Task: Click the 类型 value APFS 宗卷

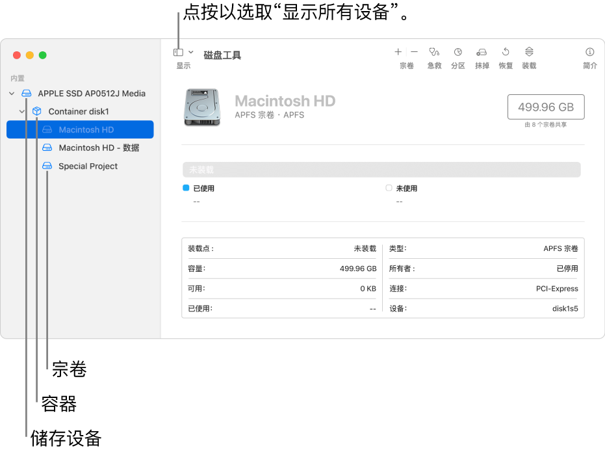Action: (561, 248)
